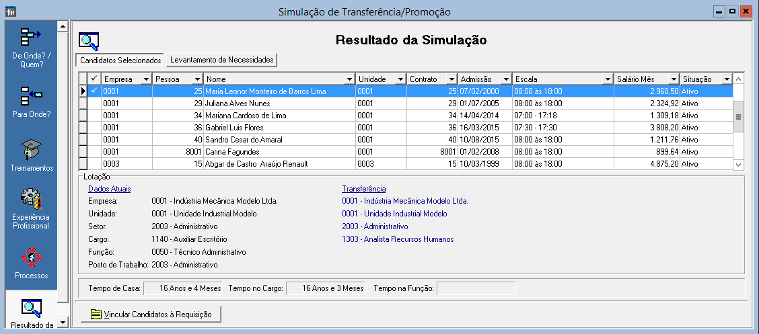This screenshot has width=759, height=334.
Task: Click the application icon in title bar
Action: pos(10,11)
